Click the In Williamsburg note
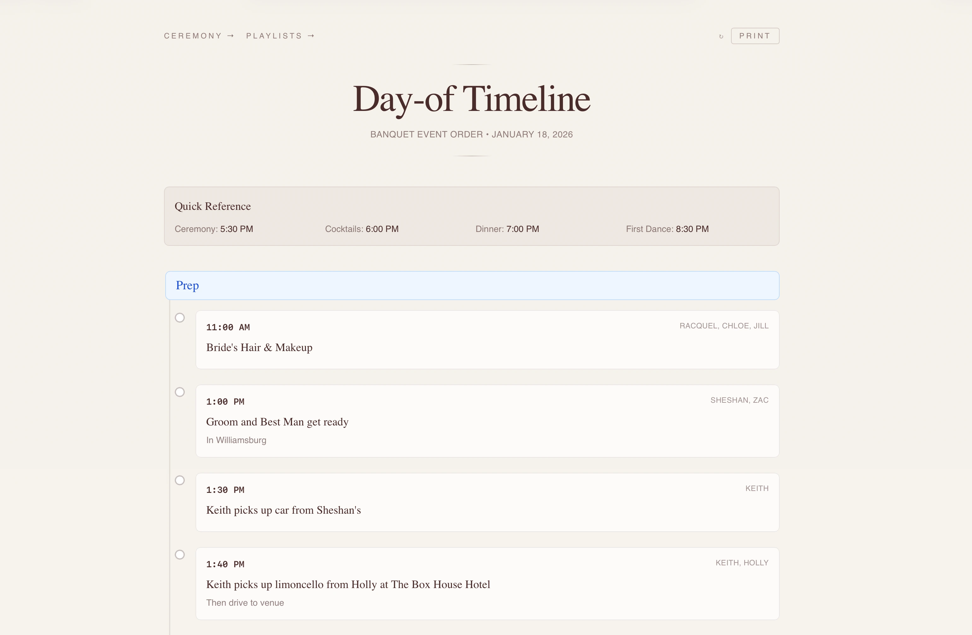Image resolution: width=972 pixels, height=635 pixels. point(236,440)
